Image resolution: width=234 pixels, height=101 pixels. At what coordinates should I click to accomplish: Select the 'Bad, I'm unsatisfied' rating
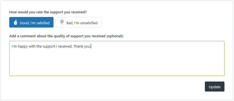click(78, 22)
